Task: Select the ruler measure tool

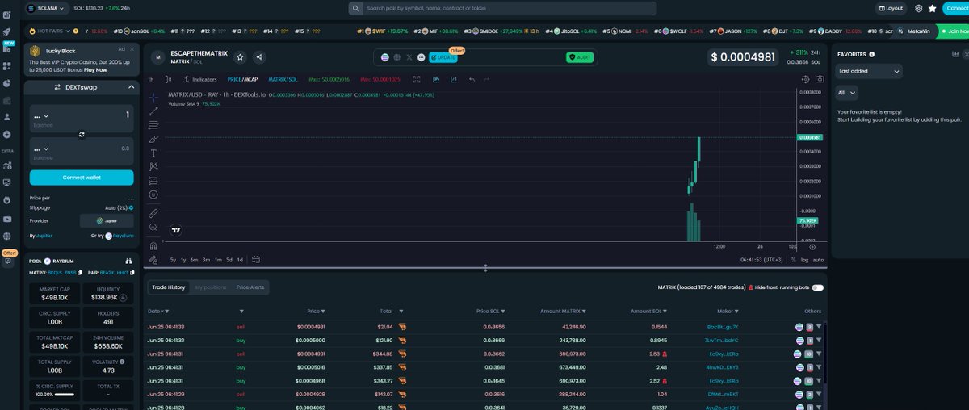Action: coord(153,213)
